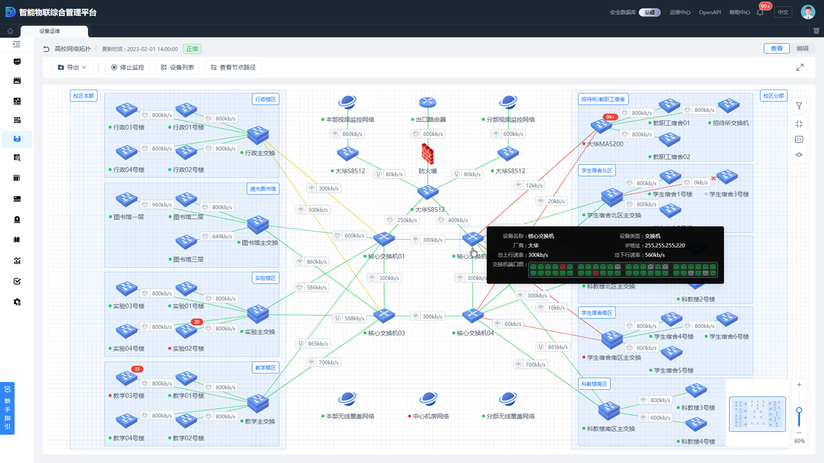Click the back arrow beside 高校网络拓扑
Screen dimensions: 824x463
click(46, 49)
